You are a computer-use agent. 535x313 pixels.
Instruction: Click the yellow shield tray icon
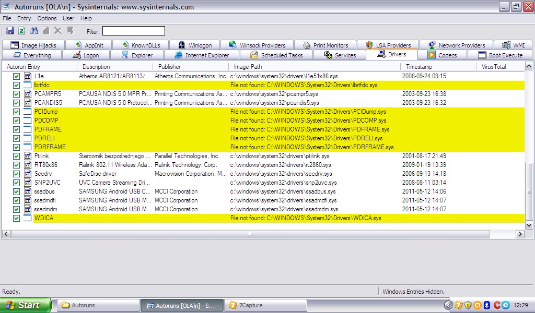468,305
